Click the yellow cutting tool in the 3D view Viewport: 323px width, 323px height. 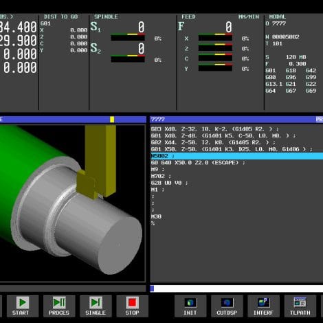pos(98,160)
